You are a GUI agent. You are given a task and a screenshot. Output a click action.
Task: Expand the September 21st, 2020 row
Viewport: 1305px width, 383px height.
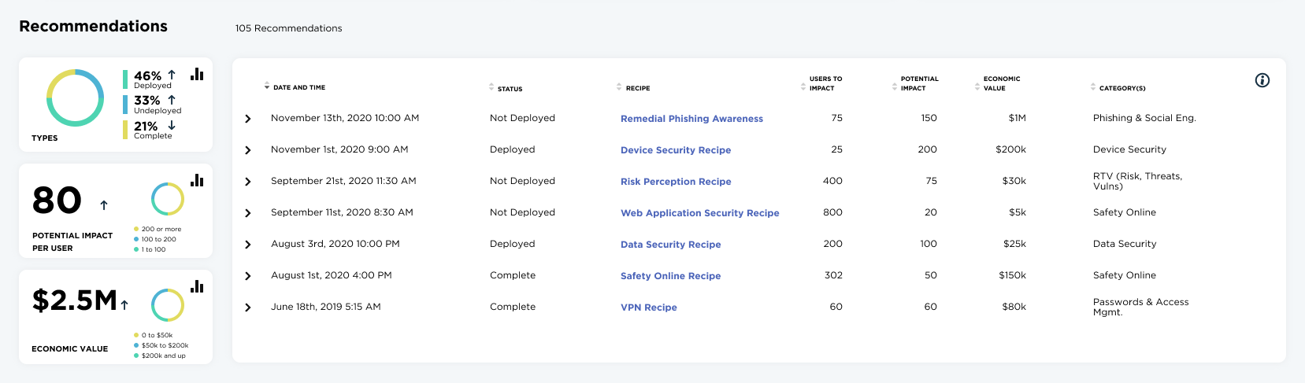click(x=248, y=182)
